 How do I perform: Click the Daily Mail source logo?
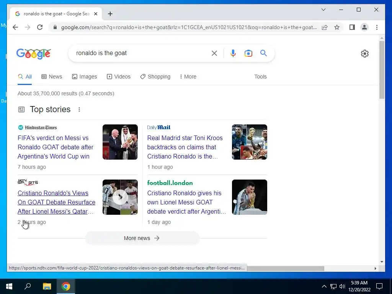pos(159,127)
